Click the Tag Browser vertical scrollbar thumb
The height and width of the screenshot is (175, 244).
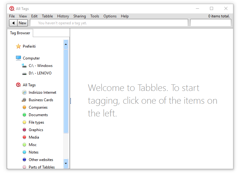[66, 91]
